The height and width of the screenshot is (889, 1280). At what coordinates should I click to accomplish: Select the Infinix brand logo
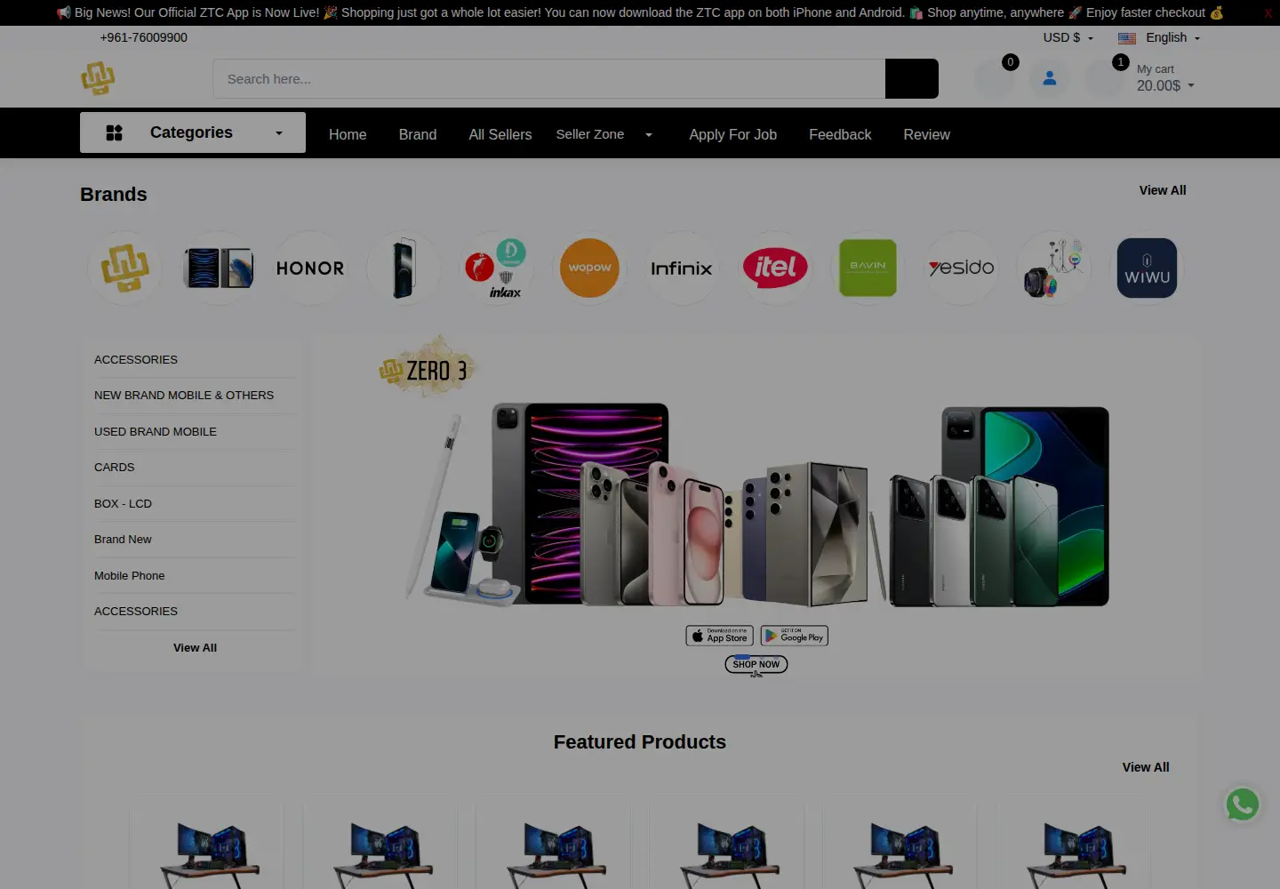682,268
